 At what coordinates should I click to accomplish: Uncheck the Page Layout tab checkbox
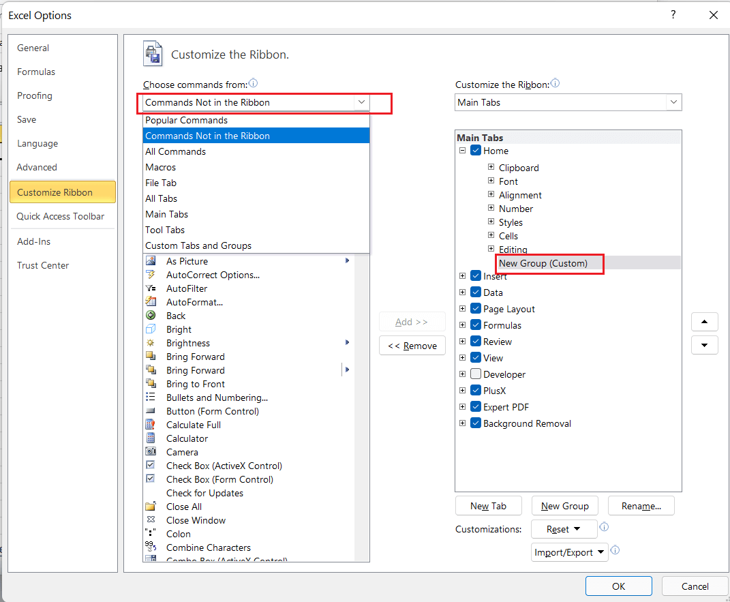(476, 309)
